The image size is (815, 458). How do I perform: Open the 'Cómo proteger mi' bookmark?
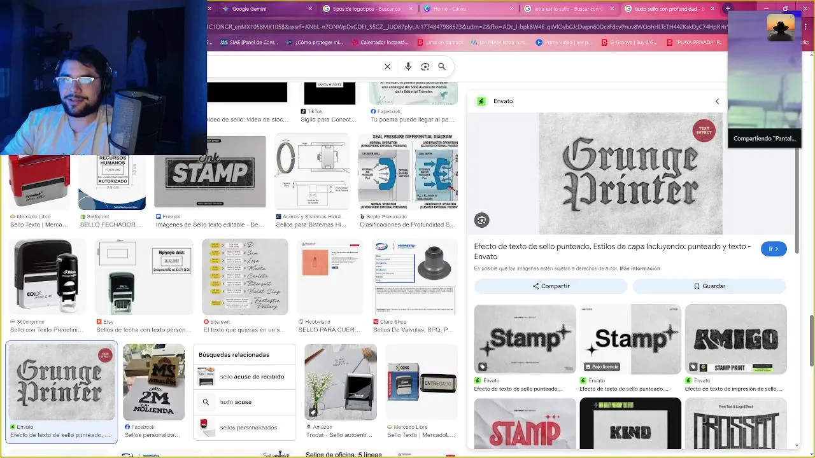(315, 43)
